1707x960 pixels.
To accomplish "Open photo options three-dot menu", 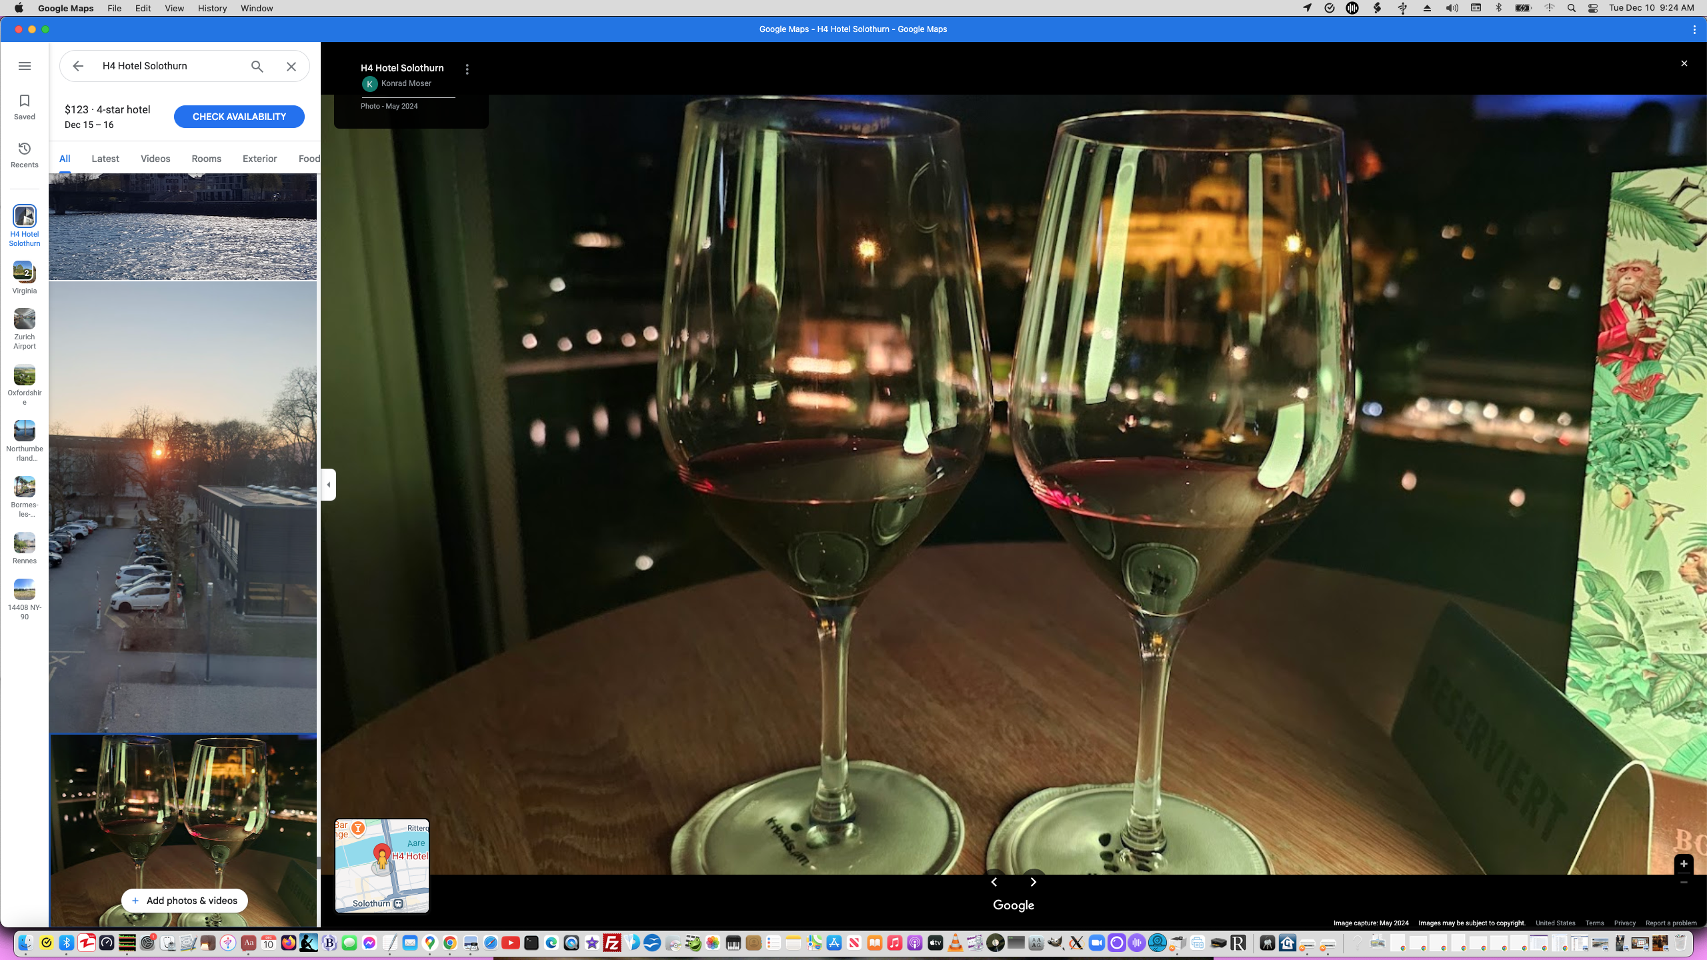I will (467, 69).
